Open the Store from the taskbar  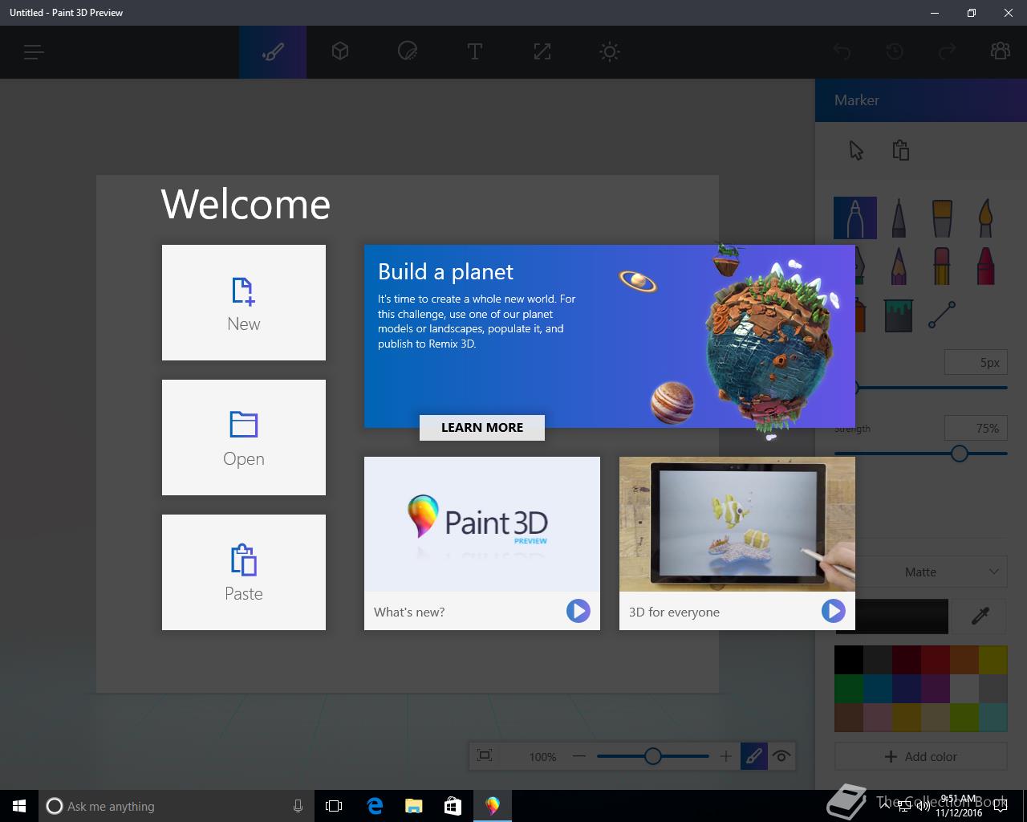tap(453, 806)
